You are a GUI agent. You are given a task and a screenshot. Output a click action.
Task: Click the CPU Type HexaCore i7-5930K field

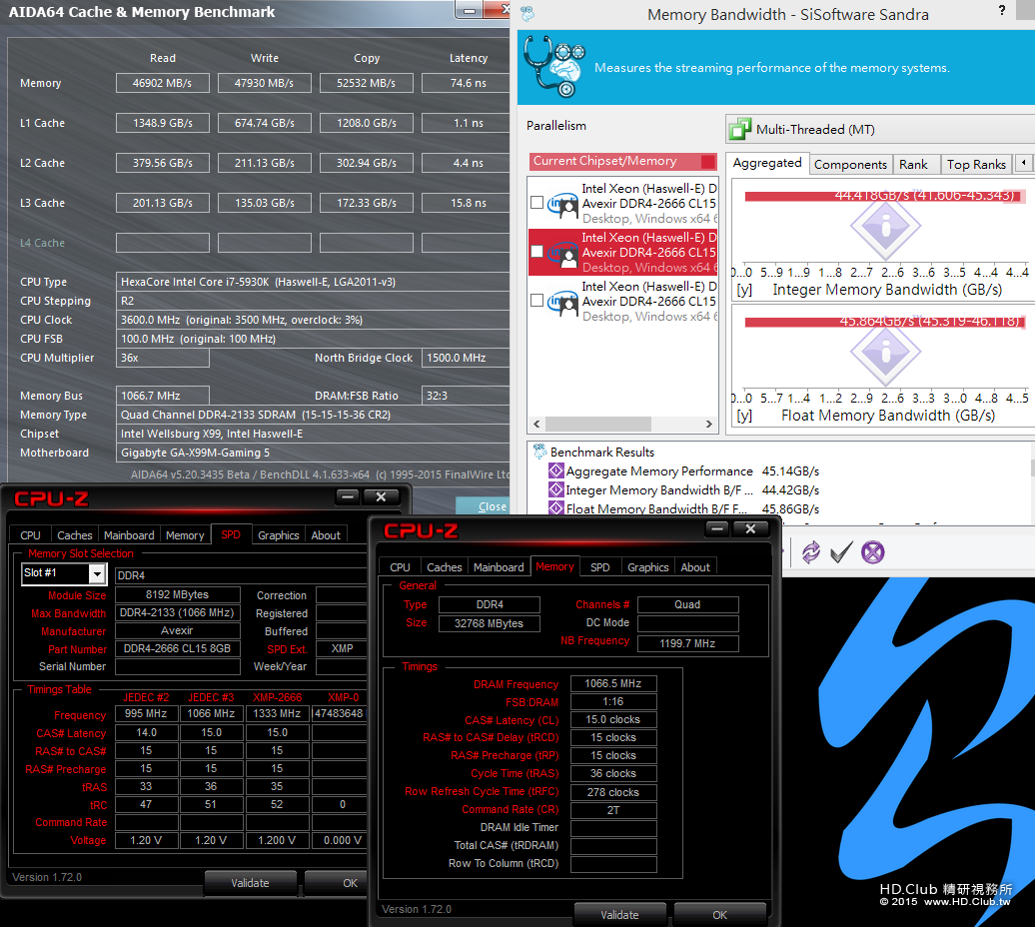(314, 282)
